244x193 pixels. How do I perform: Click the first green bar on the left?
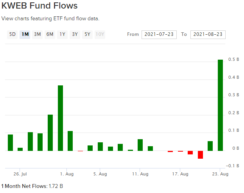(x=11, y=143)
